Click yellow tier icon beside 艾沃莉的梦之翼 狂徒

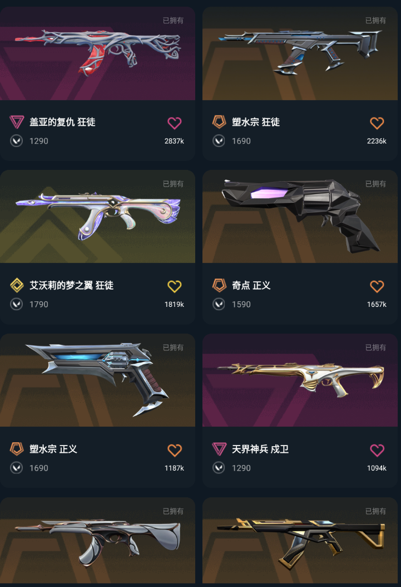(17, 285)
